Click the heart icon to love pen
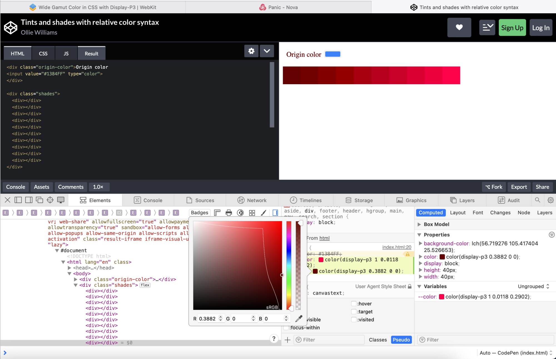Image resolution: width=556 pixels, height=359 pixels. 459,28
